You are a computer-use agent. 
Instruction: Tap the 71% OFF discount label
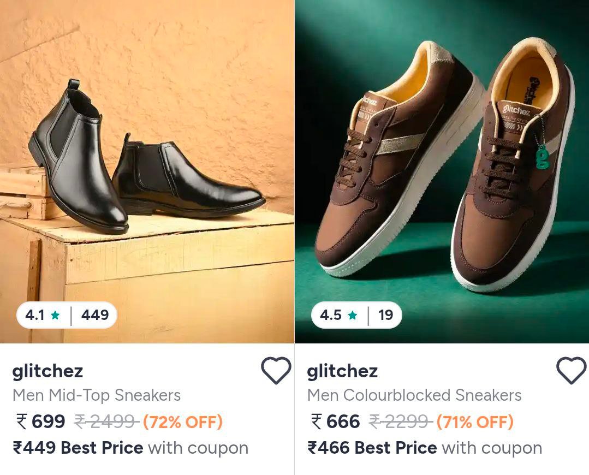point(475,421)
